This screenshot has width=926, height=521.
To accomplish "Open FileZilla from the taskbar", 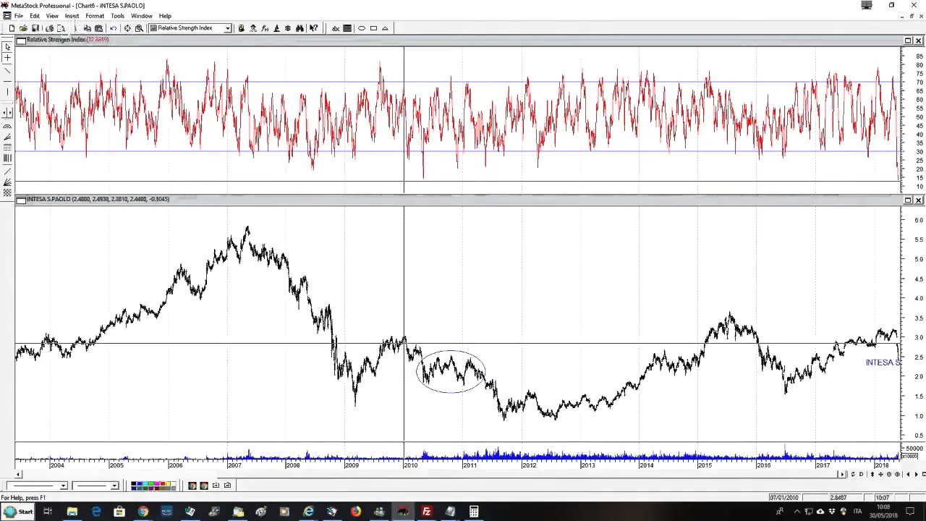I will (426, 512).
